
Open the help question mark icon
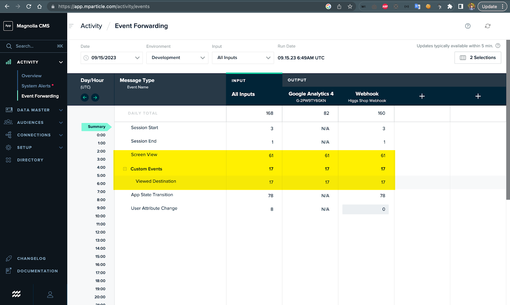click(468, 26)
